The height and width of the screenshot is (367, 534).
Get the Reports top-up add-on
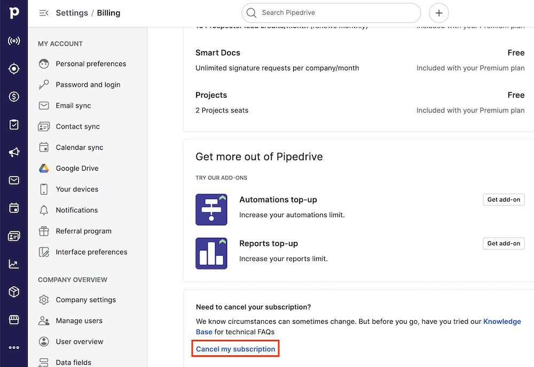[504, 244]
